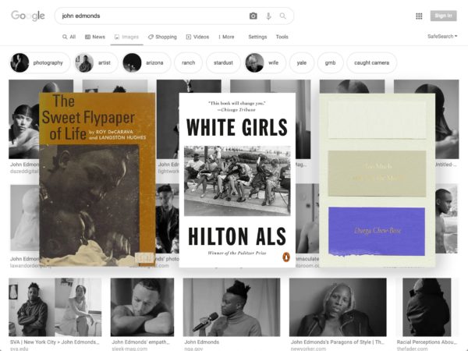Switch to the All tab
The image size is (468, 351).
point(69,37)
